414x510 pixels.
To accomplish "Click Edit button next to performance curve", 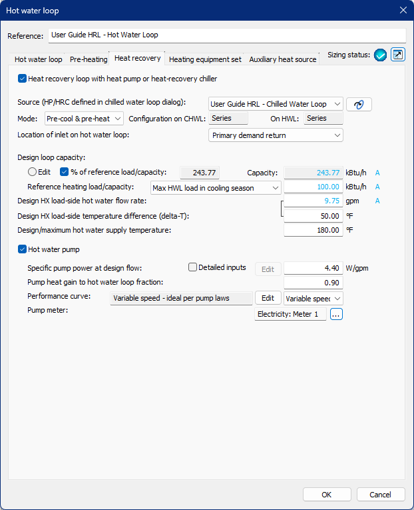I will pyautogui.click(x=268, y=298).
